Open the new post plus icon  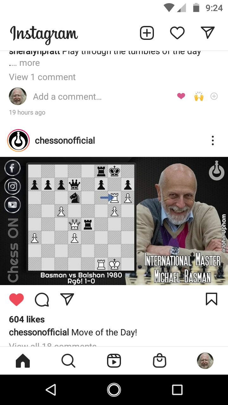[x=147, y=33]
